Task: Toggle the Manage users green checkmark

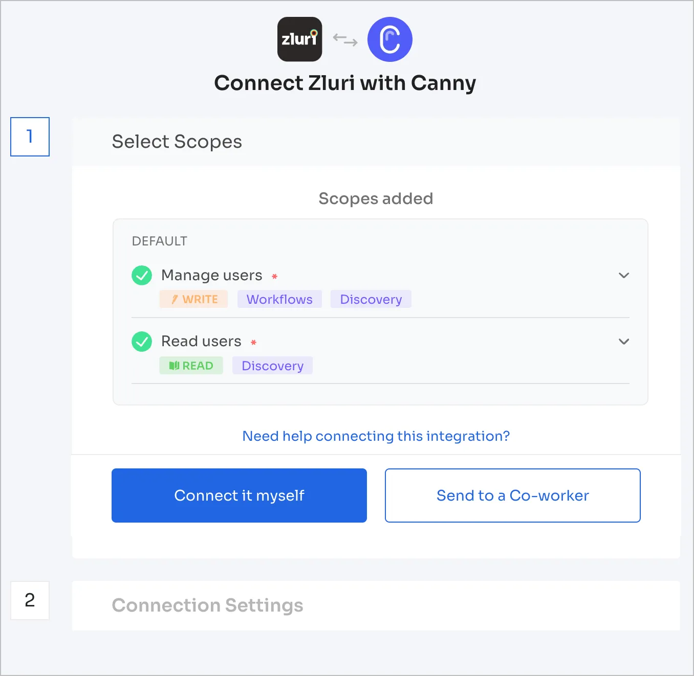Action: 142,275
